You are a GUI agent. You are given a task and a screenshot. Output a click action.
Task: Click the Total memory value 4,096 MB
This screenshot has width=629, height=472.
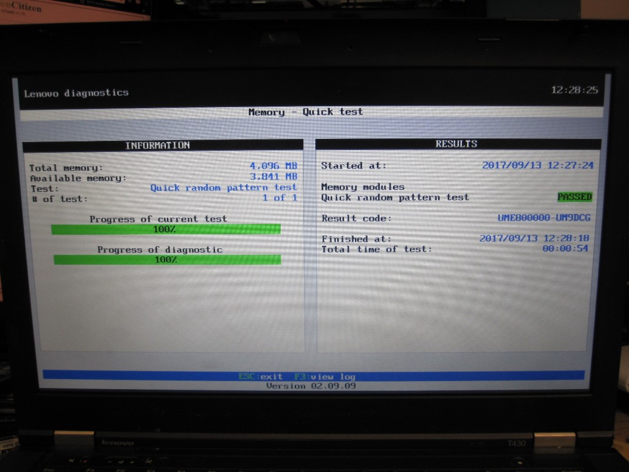273,165
